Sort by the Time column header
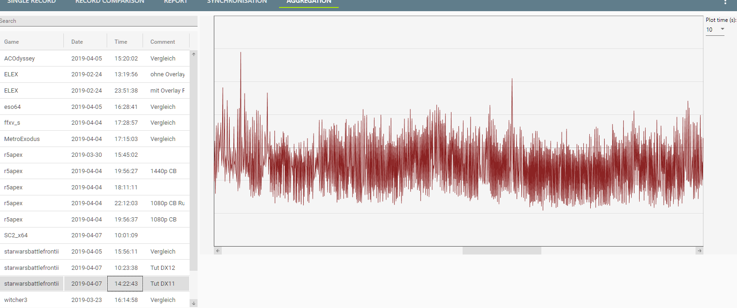This screenshot has height=308, width=737. click(x=121, y=42)
